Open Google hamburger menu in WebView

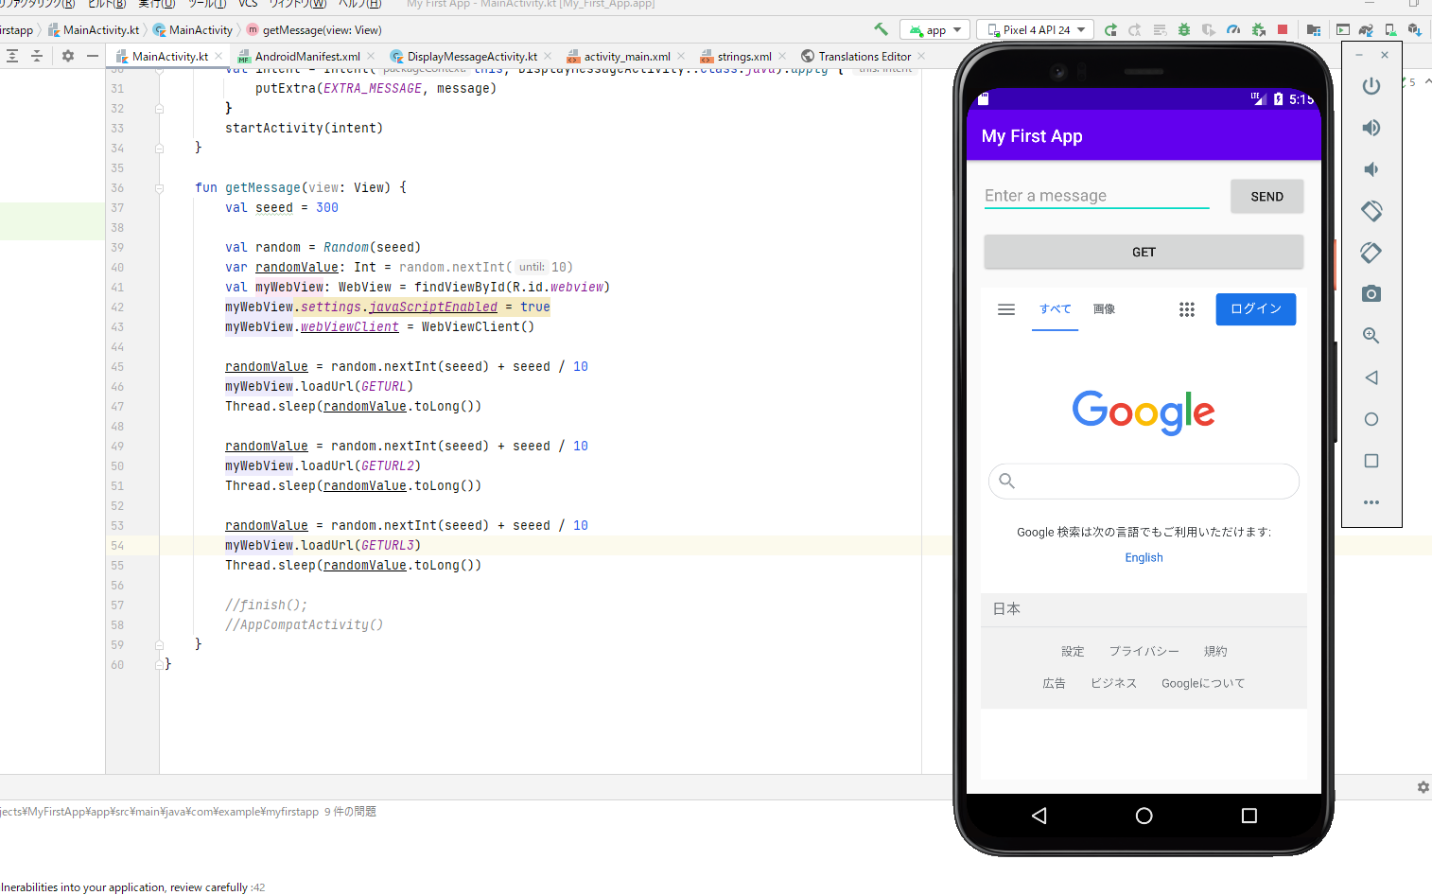(x=1006, y=309)
